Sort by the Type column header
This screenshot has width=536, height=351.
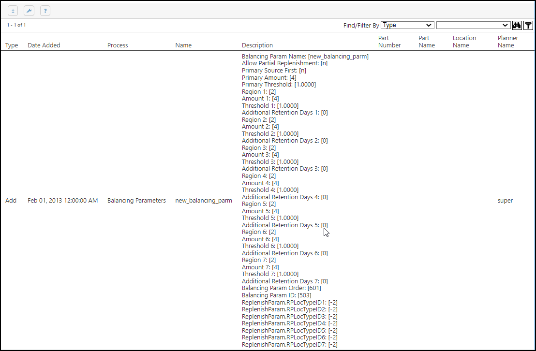[12, 45]
